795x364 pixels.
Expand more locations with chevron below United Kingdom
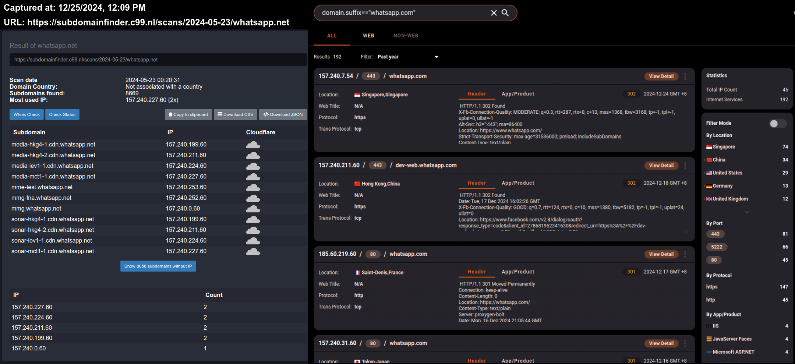tap(747, 212)
